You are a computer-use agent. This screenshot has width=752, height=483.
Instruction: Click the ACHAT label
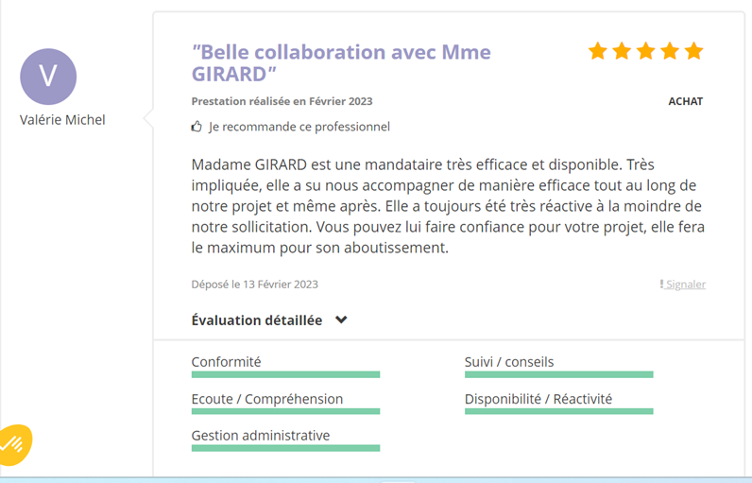click(x=685, y=101)
